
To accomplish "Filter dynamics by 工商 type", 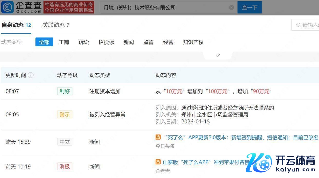I will pyautogui.click(x=64, y=42).
